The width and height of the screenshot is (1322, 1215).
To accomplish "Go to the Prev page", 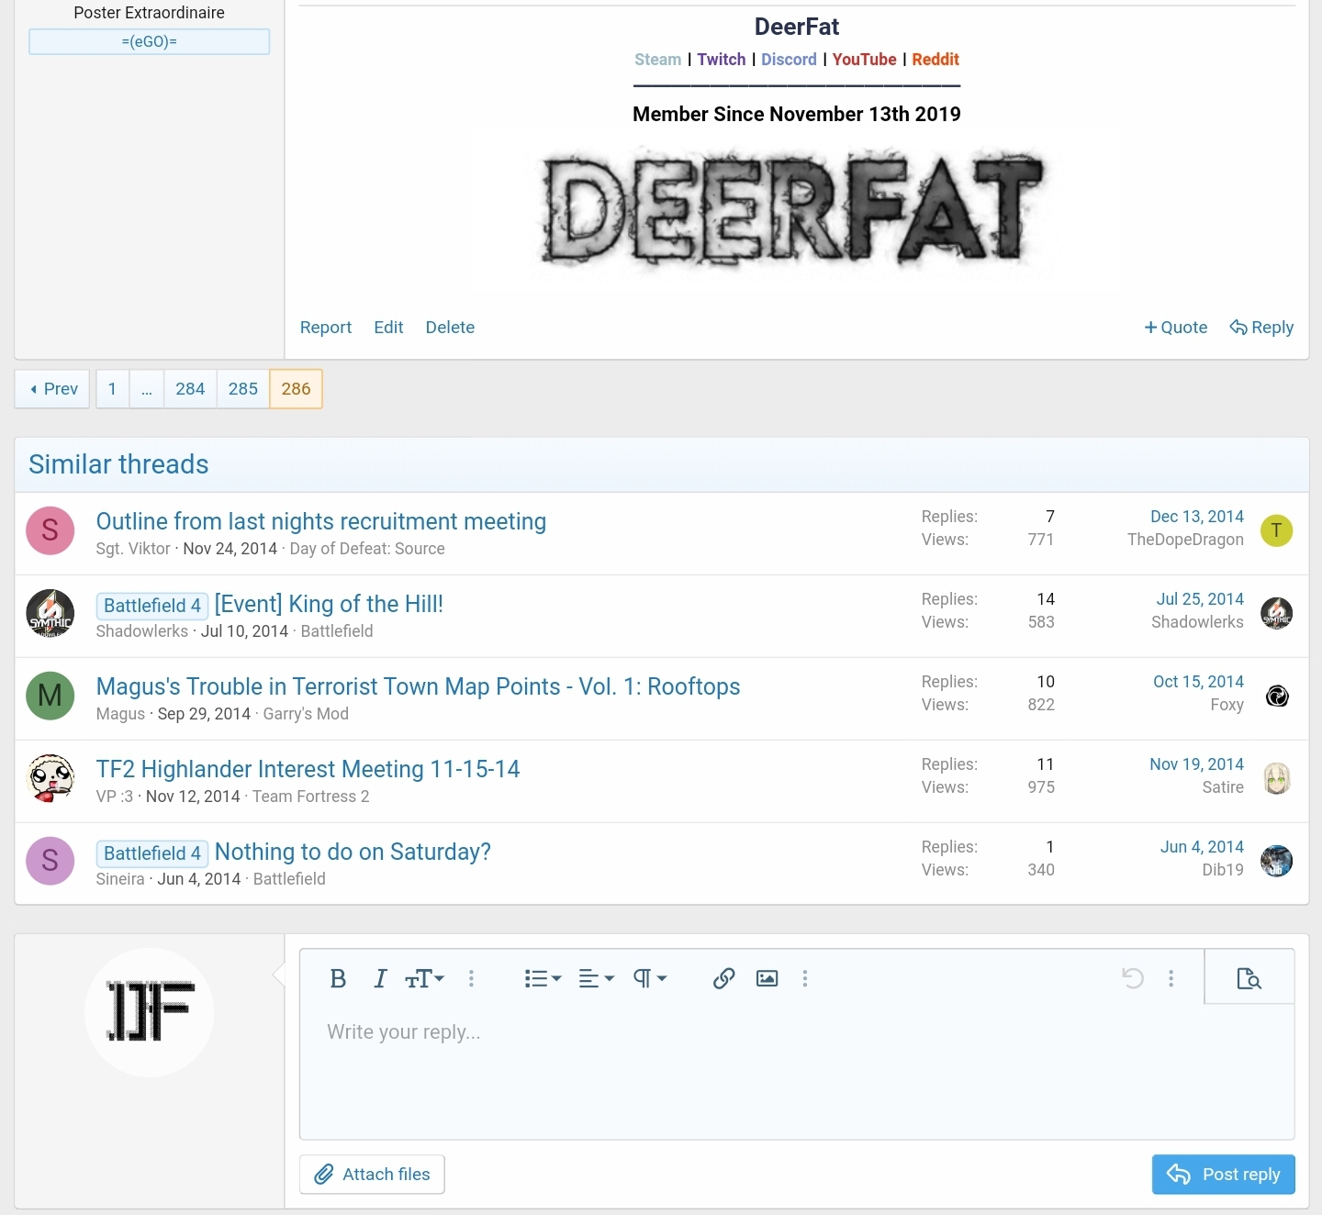I will point(53,389).
